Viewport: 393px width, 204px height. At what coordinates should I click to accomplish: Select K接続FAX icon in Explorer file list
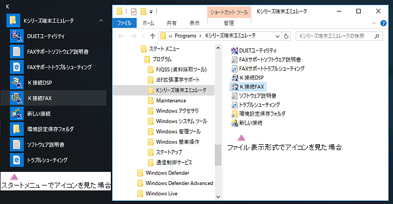[235, 86]
